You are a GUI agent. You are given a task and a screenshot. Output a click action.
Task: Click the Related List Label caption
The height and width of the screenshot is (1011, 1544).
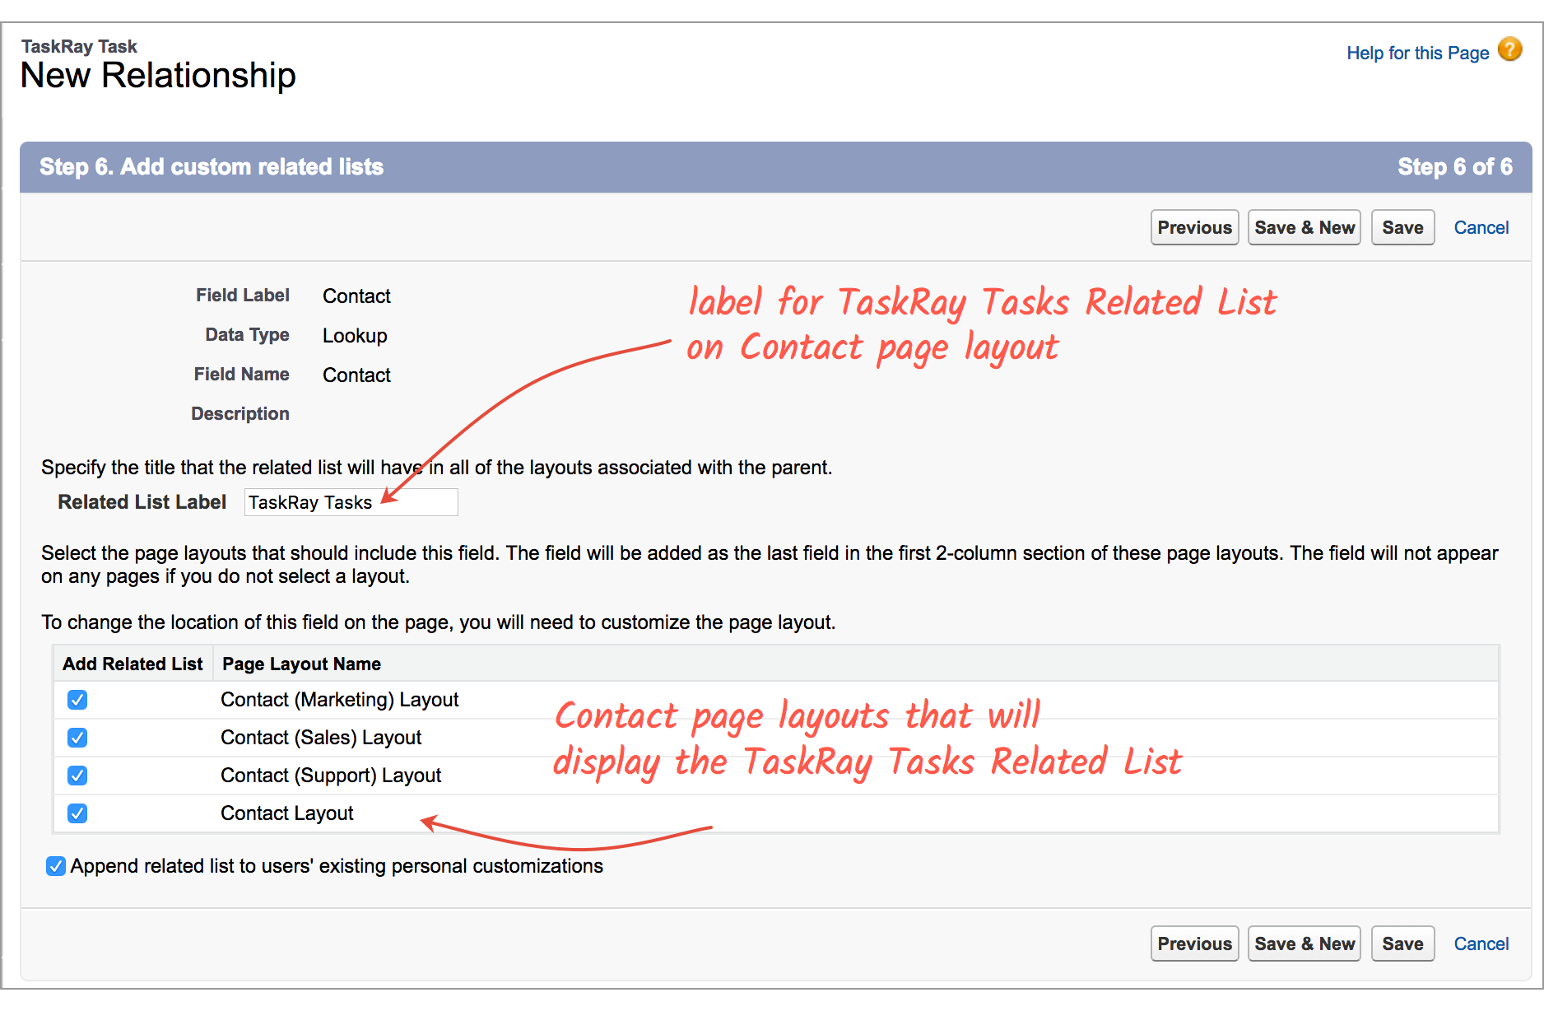pyautogui.click(x=142, y=502)
